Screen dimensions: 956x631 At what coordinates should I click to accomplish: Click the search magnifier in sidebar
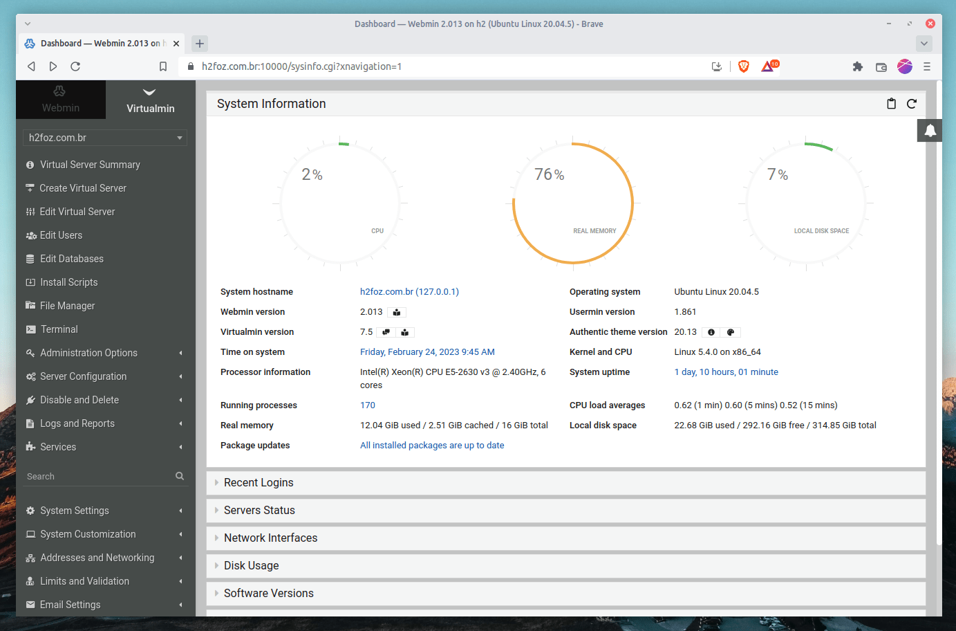point(180,476)
